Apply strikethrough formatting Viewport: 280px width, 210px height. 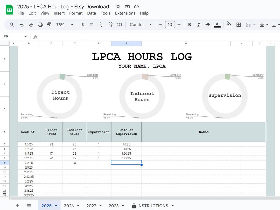(208, 25)
